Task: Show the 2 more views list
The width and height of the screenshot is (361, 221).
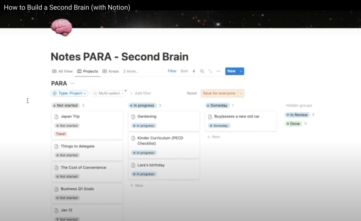Action: tap(131, 71)
